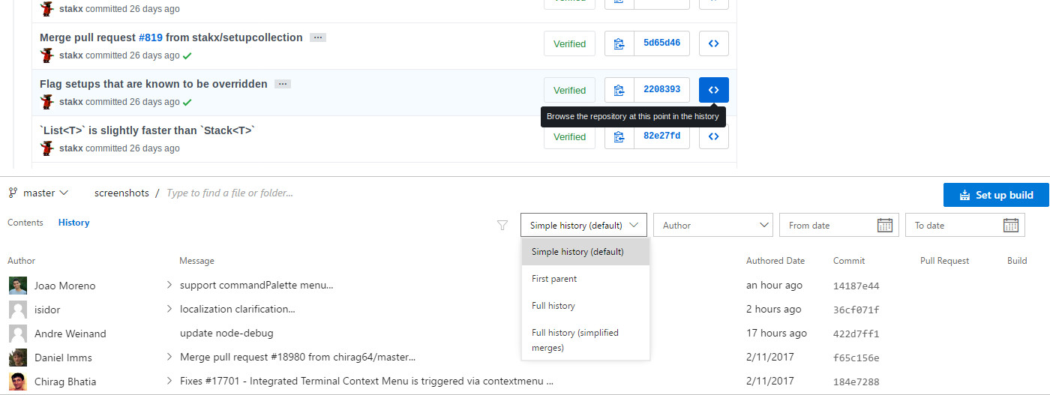The height and width of the screenshot is (395, 1050).
Task: Copy the SHA for commit 5d65d46
Action: tap(619, 43)
